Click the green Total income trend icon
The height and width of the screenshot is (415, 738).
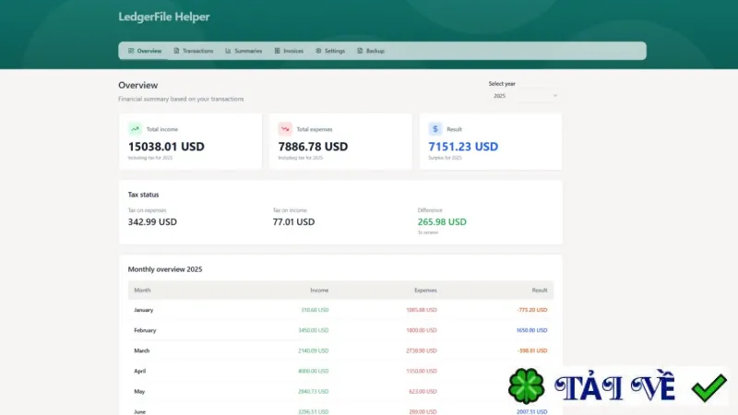click(135, 129)
